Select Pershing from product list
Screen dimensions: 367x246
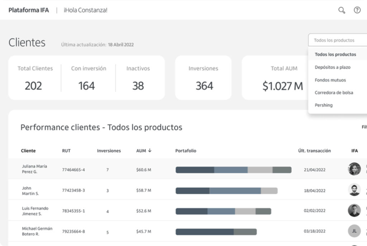[x=324, y=105]
